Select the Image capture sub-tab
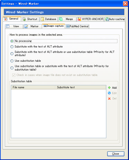 click(53, 26)
